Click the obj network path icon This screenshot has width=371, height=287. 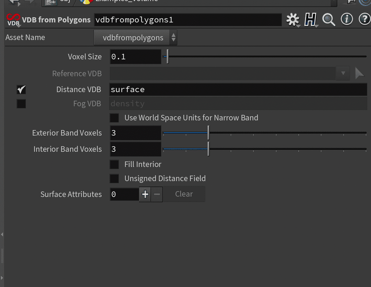[51, 1]
